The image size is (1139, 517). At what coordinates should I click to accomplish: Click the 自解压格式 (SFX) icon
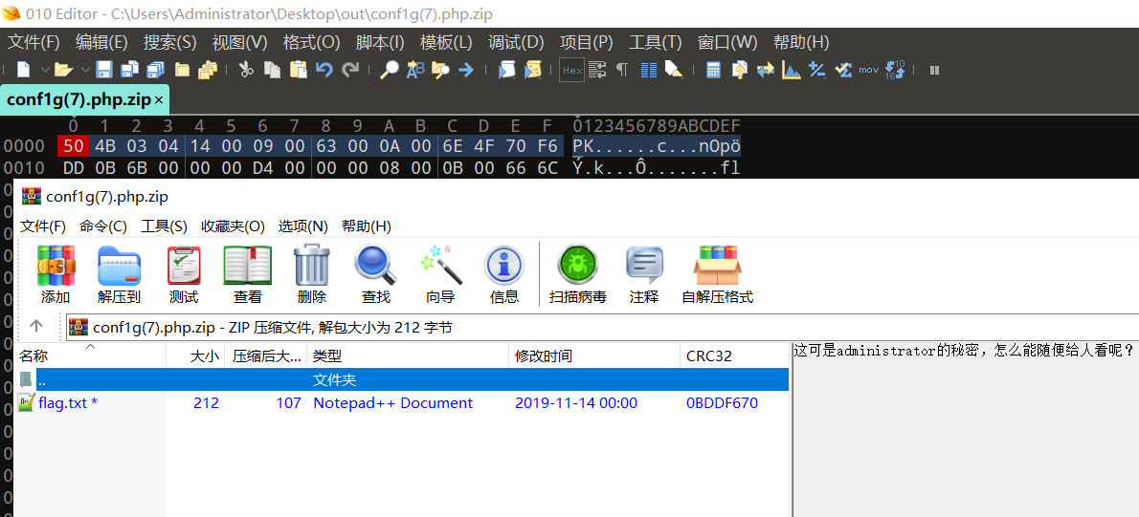pyautogui.click(x=717, y=274)
